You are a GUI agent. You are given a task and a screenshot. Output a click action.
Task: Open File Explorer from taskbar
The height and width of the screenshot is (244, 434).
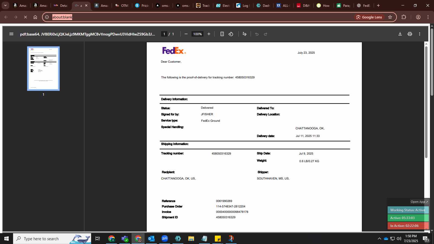point(191,239)
